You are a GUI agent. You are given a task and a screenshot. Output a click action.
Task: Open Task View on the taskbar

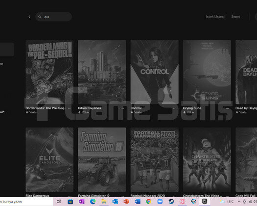click(x=59, y=201)
